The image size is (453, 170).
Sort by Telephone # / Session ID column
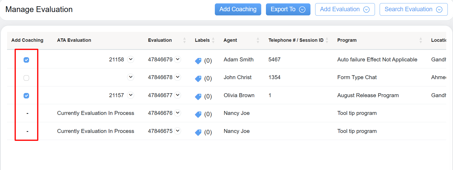click(x=327, y=40)
